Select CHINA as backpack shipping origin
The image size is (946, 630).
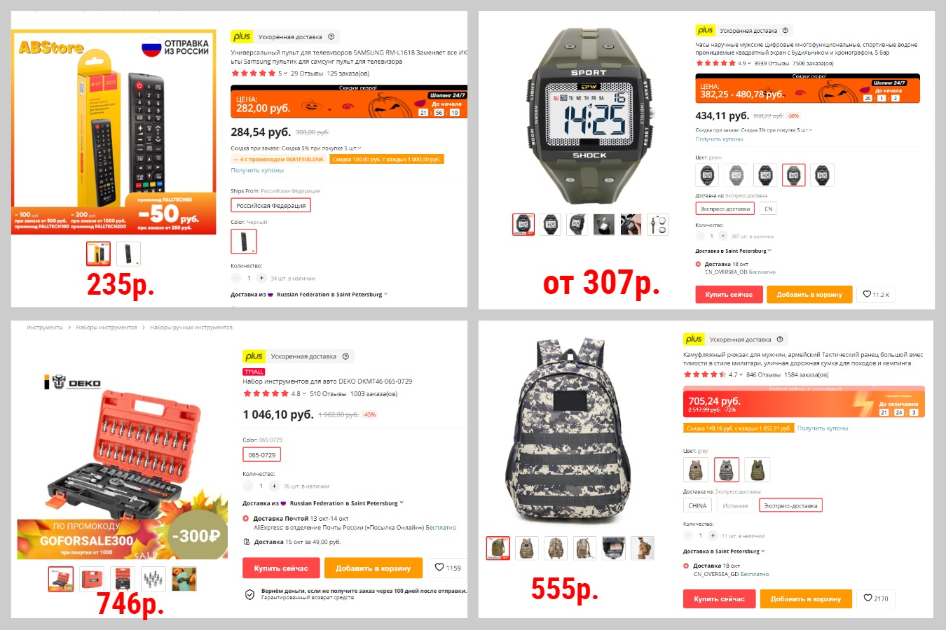click(x=697, y=505)
